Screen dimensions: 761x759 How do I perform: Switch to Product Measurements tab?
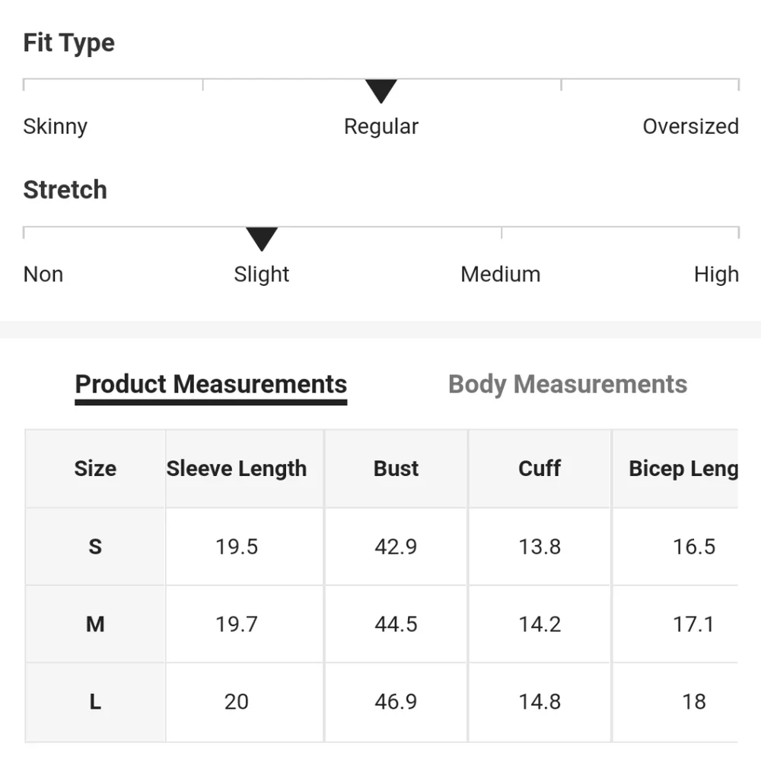coord(211,384)
